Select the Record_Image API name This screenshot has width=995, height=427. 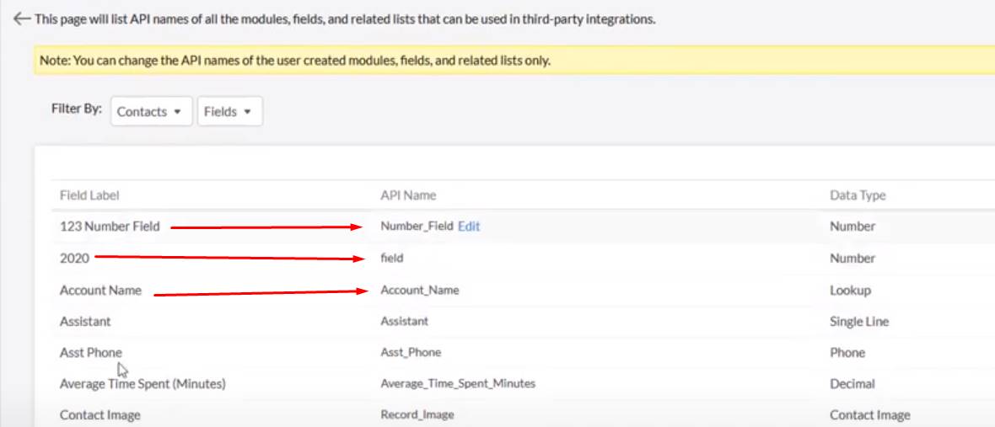coord(417,415)
